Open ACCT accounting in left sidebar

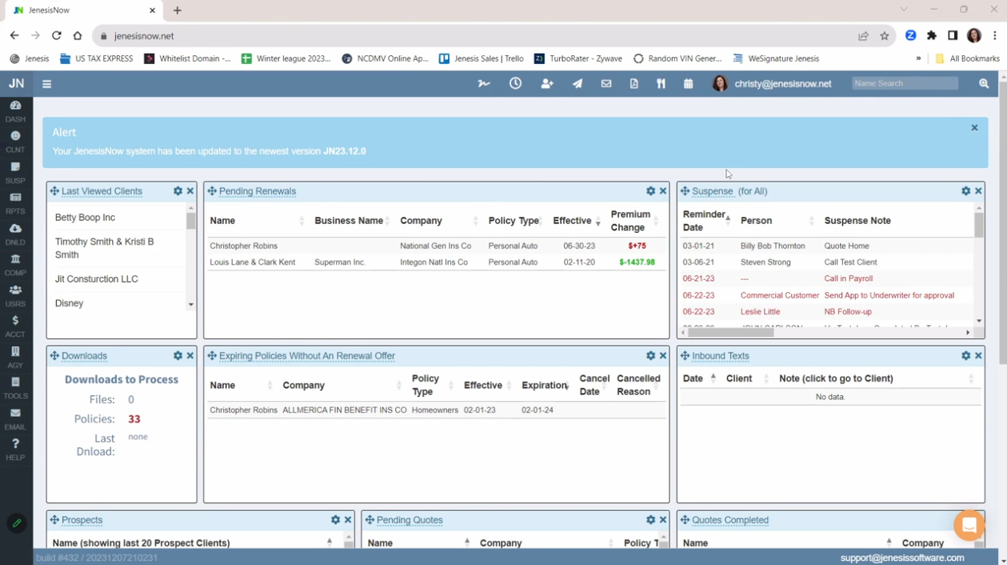tap(15, 326)
